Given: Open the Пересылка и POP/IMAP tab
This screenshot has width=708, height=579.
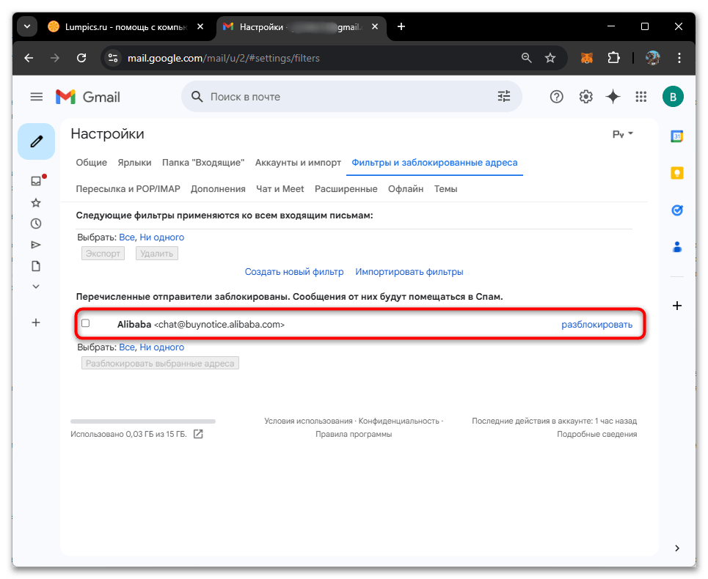Looking at the screenshot, I should click(128, 189).
